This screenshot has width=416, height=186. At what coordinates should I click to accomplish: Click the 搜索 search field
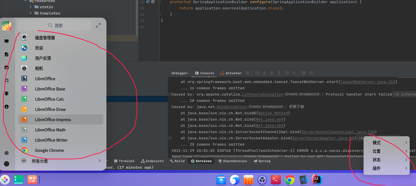coord(54,25)
